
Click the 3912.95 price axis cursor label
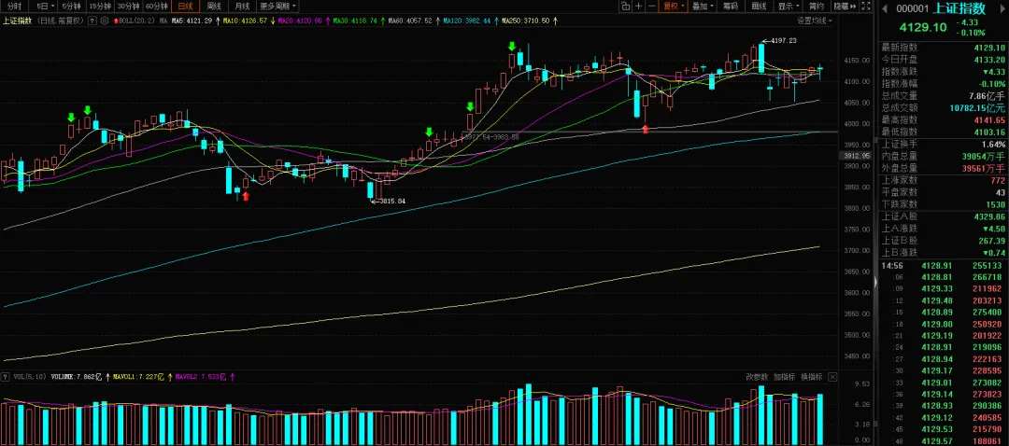857,156
